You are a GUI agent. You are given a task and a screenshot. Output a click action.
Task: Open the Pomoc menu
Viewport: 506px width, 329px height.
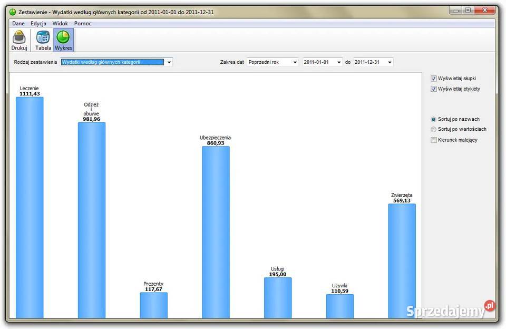click(83, 24)
